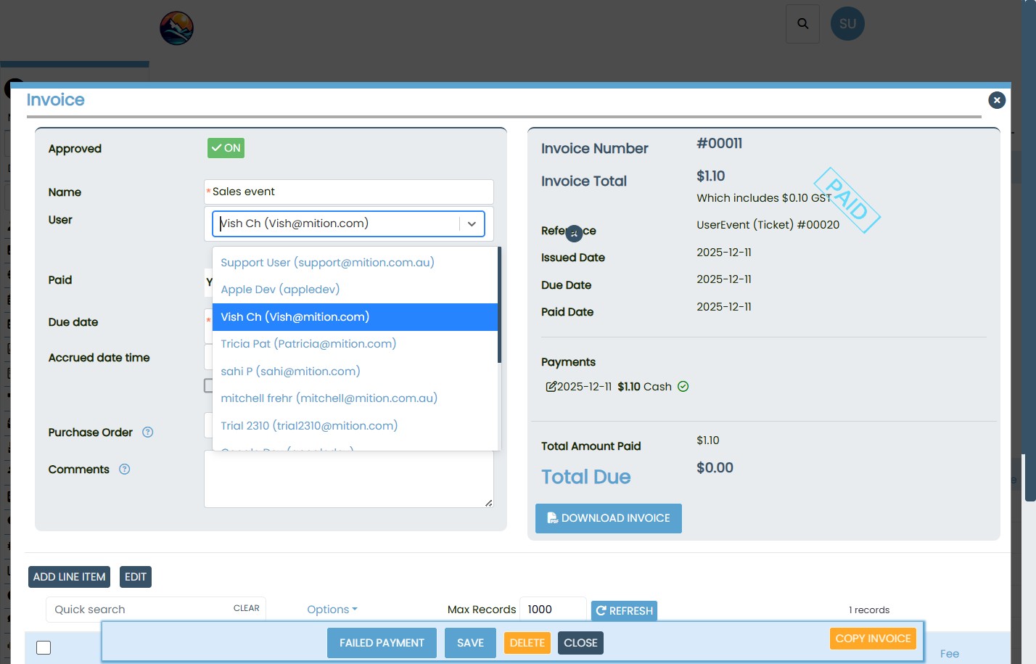Tick the checkbox in the line item row
The width and height of the screenshot is (1036, 664).
pos(44,647)
